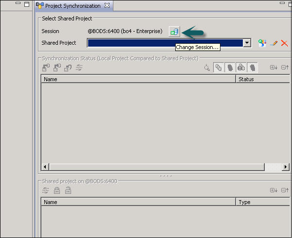Click the Status column header
This screenshot has height=238, width=292.
tap(263, 79)
